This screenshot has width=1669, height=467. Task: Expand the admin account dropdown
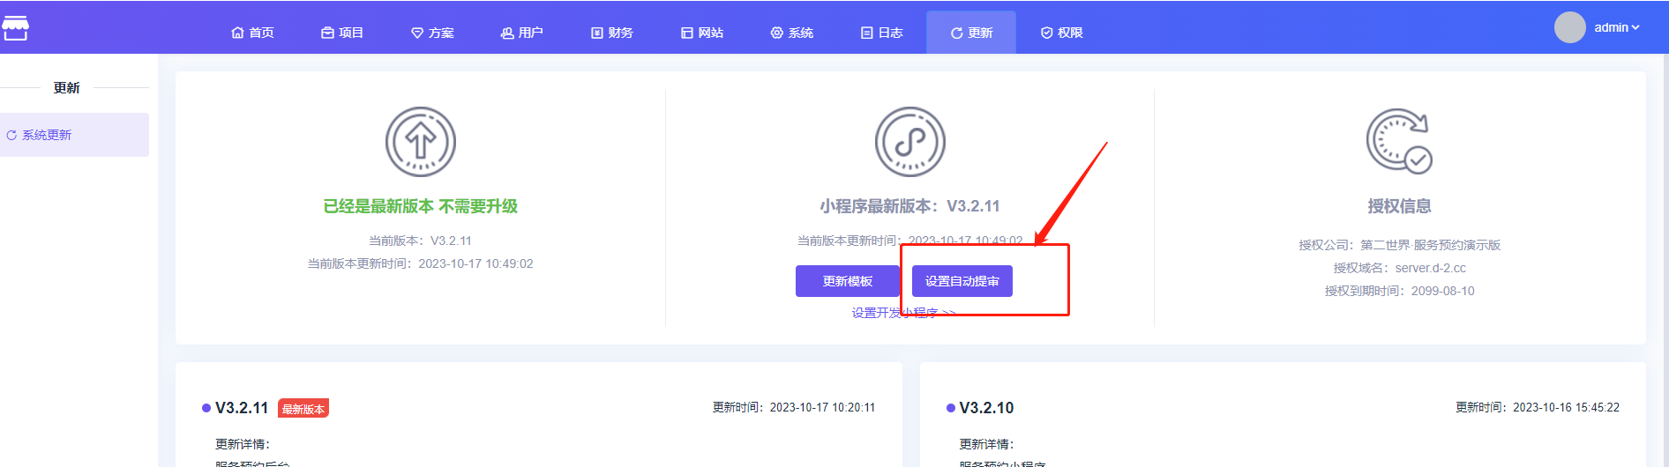pyautogui.click(x=1616, y=27)
